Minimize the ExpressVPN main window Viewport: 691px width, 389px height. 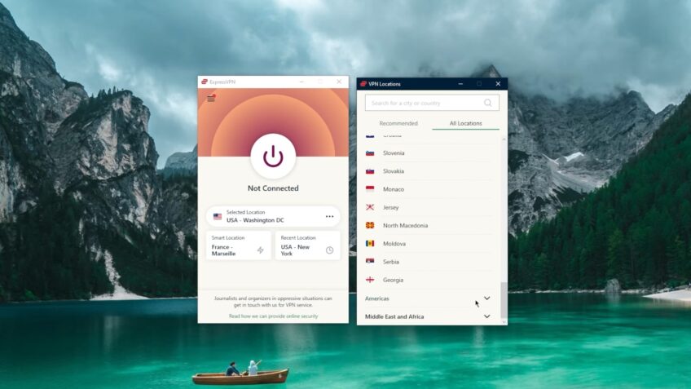click(x=301, y=82)
